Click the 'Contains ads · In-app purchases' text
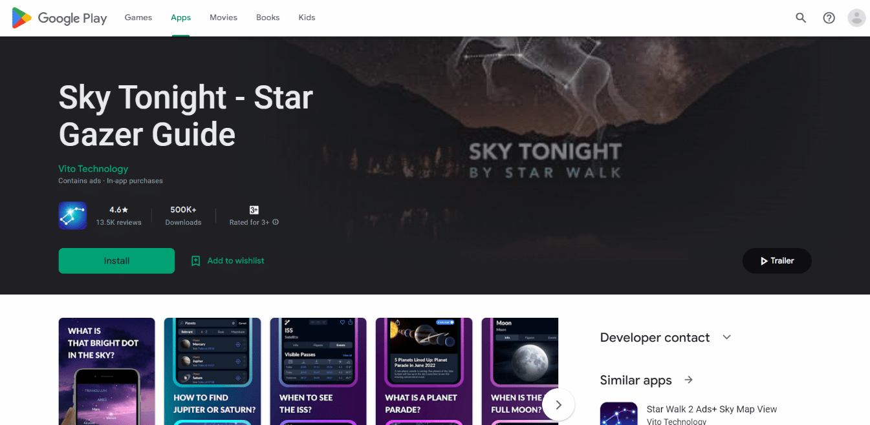The height and width of the screenshot is (425, 870). 111,181
